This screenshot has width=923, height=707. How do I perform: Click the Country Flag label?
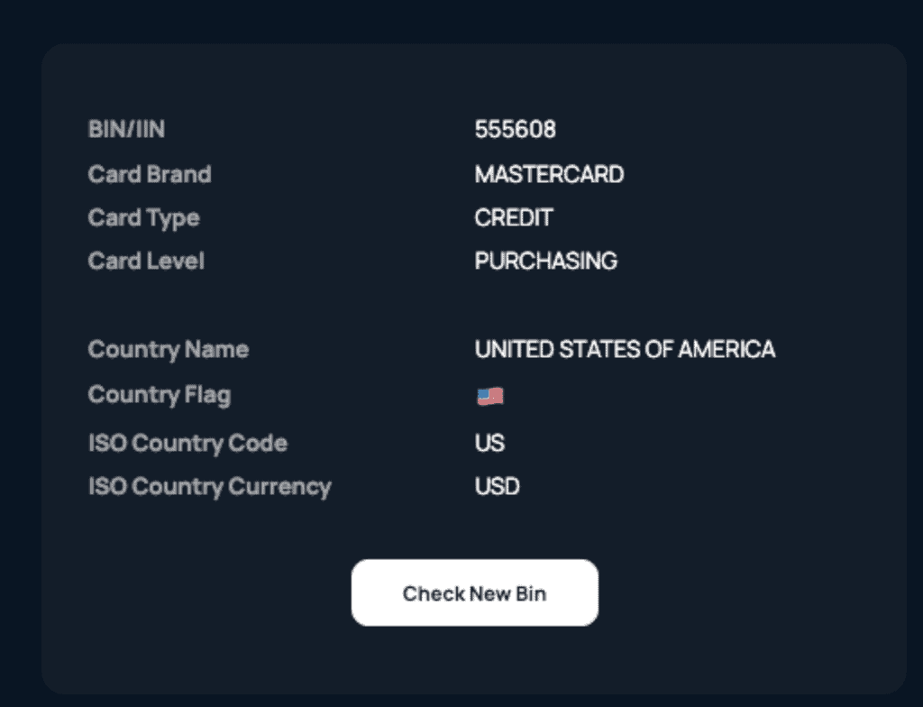tap(160, 395)
